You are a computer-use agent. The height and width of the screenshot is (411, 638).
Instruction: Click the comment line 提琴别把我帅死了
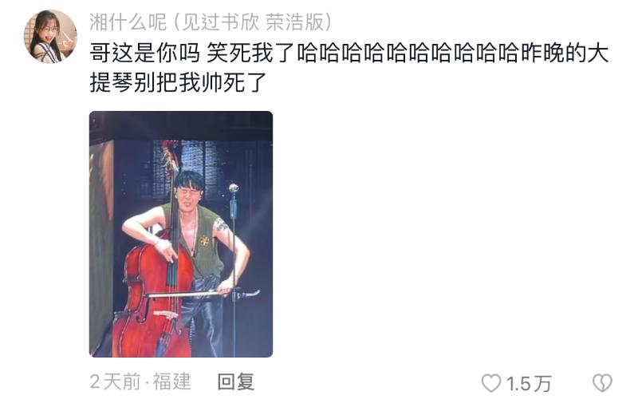178,83
